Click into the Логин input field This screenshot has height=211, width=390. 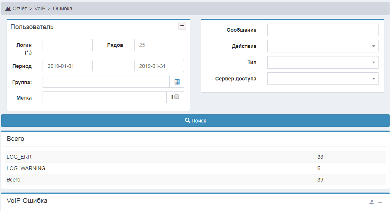(67, 45)
